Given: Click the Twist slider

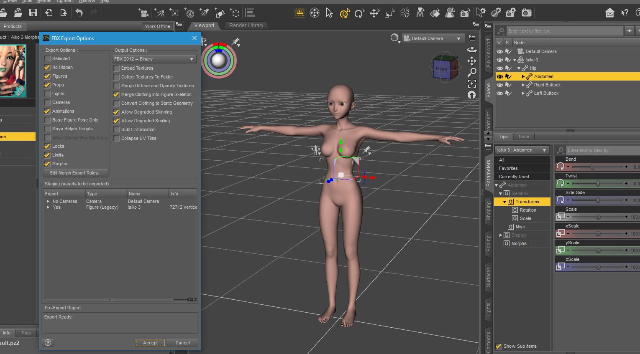Looking at the screenshot, I should 597,183.
